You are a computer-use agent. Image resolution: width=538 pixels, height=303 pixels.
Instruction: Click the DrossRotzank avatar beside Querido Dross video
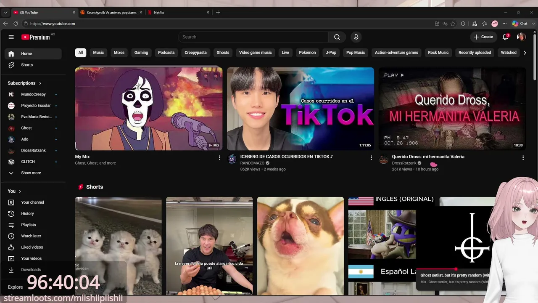coord(384,159)
